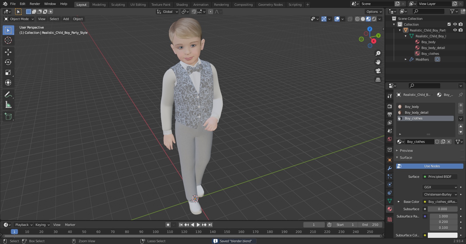Select the Add Cube tool
The height and width of the screenshot is (244, 466).
point(8,116)
